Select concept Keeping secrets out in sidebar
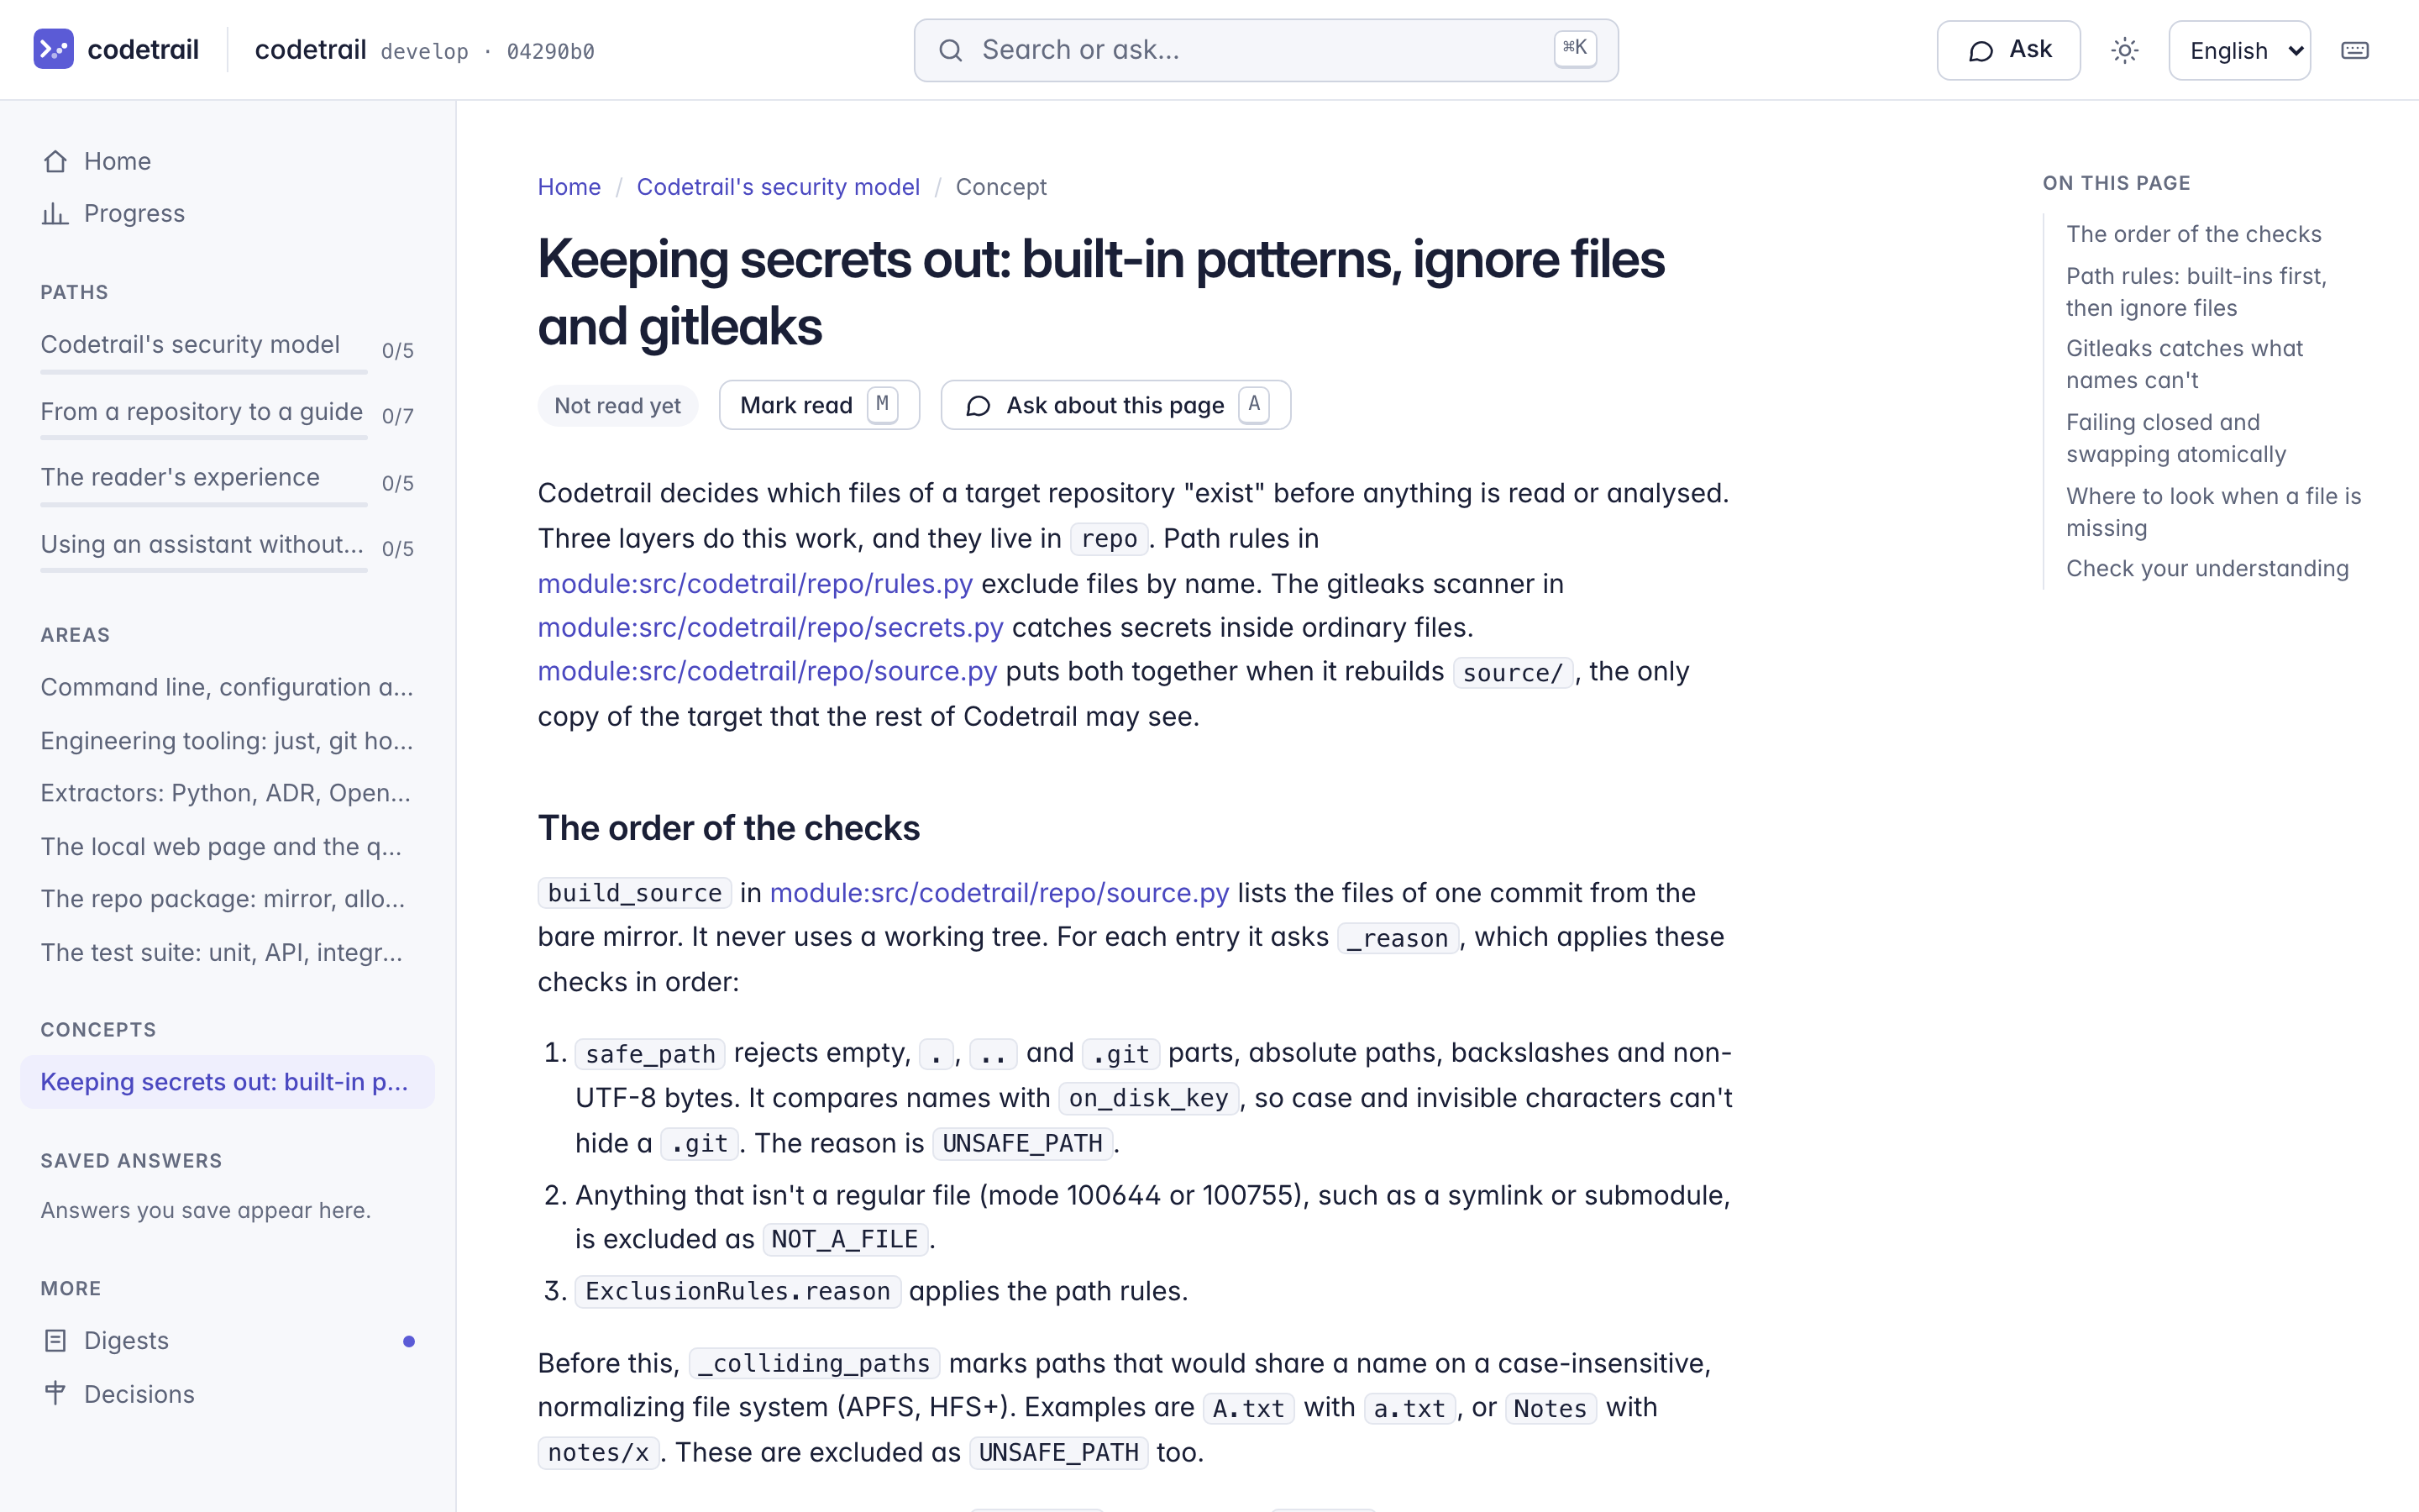Screen dimensions: 2419x1512 click(228, 1081)
